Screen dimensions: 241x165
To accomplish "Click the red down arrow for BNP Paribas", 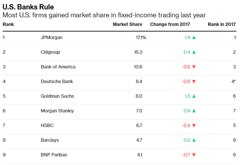I will (194, 155).
